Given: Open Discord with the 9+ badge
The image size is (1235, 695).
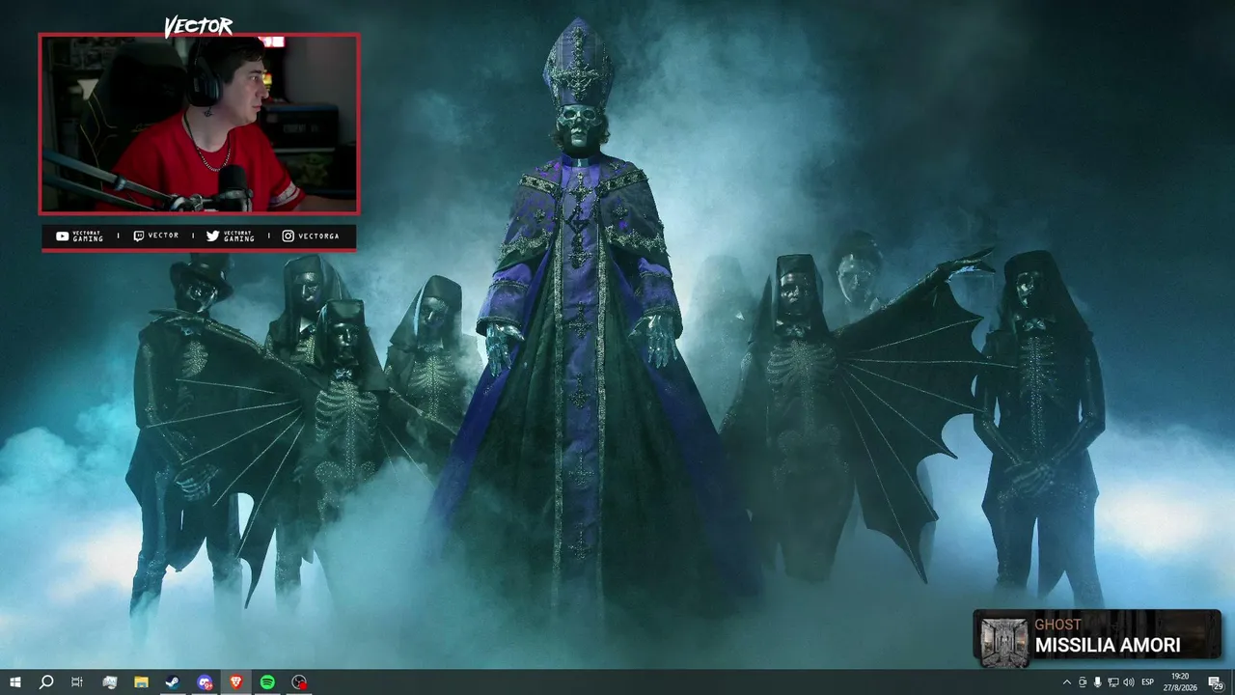Looking at the screenshot, I should 205,682.
